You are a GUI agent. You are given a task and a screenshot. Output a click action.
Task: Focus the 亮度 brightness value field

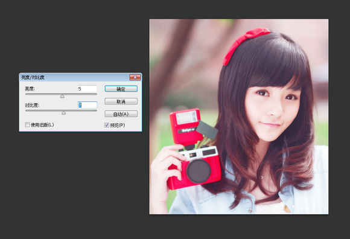point(87,89)
